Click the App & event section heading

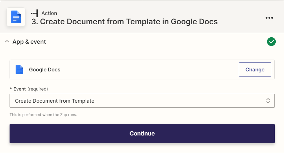click(29, 42)
